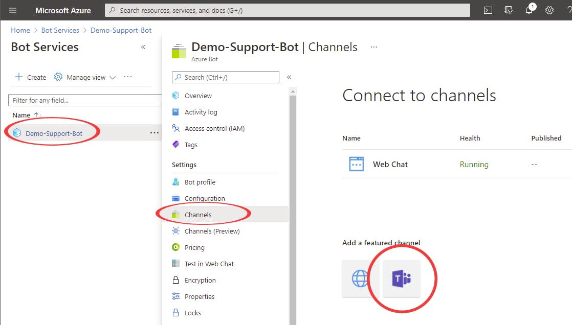This screenshot has width=572, height=325.
Task: Select Access control (IAM)
Action: [214, 128]
